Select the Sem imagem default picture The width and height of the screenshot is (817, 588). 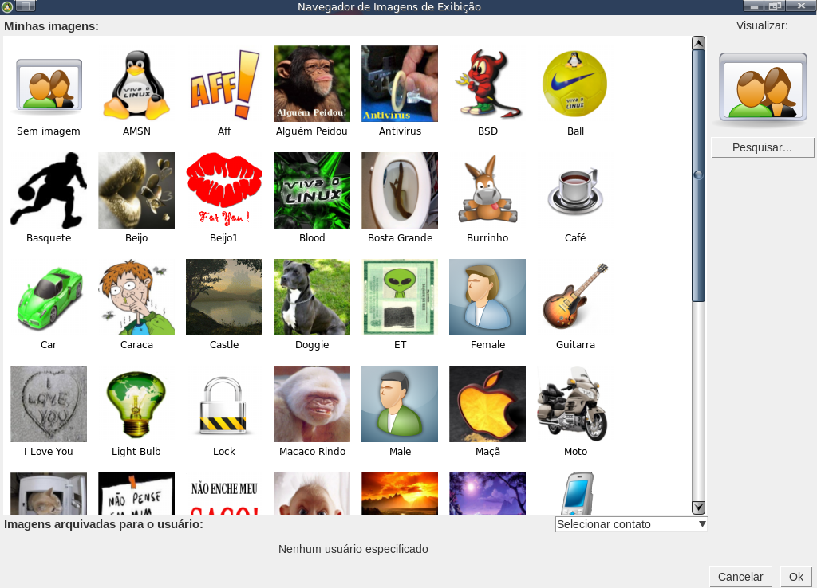pos(49,84)
